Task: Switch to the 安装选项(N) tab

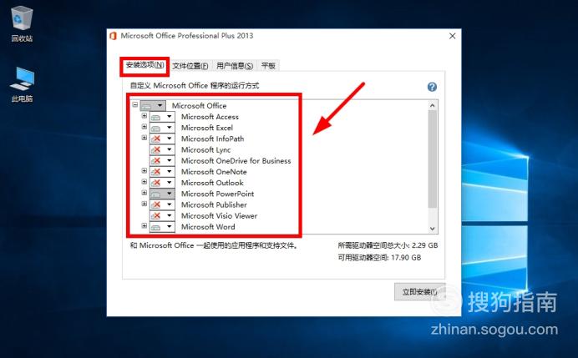Action: coord(144,65)
